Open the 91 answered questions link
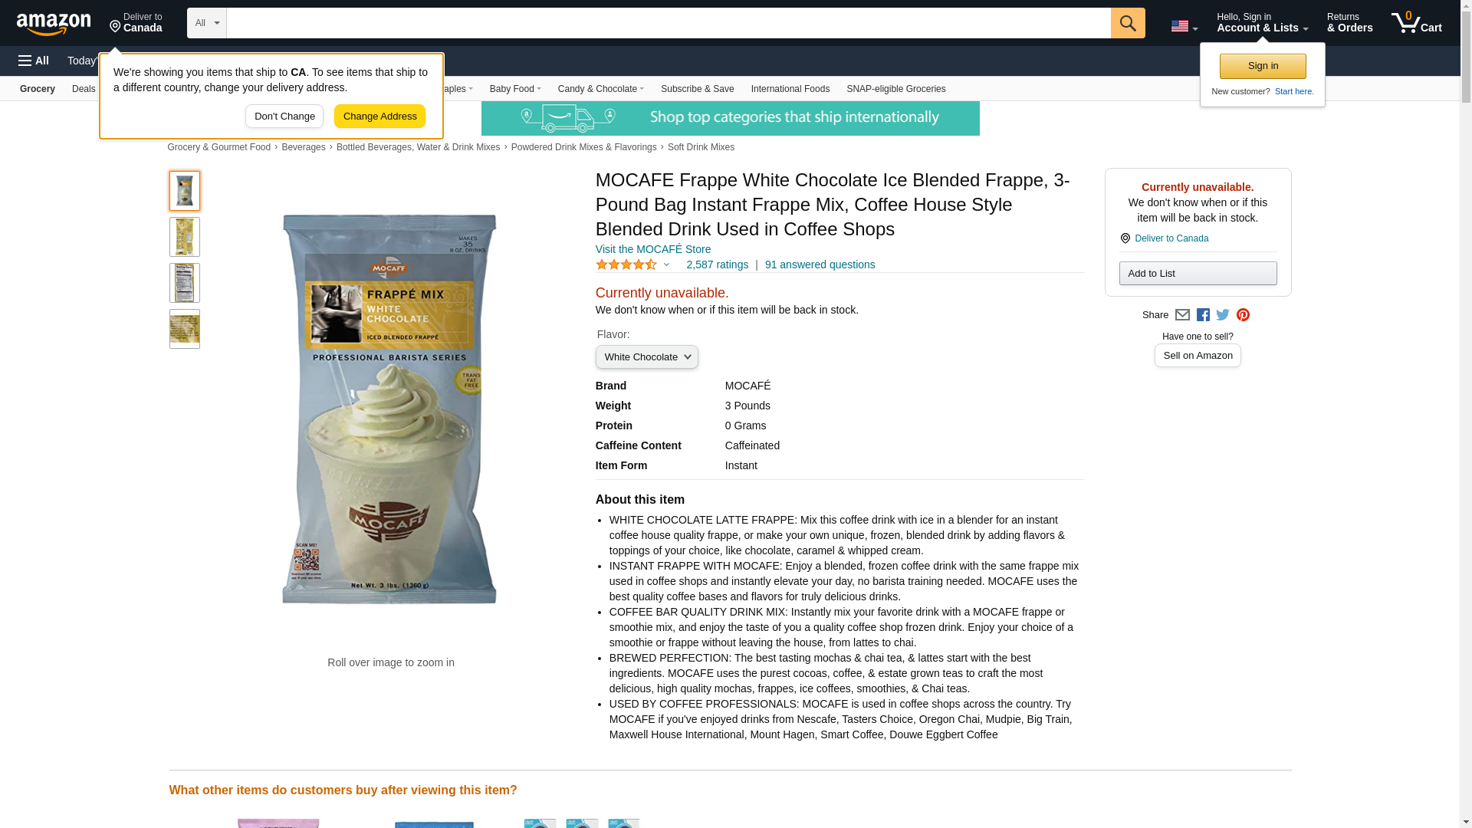Viewport: 1472px width, 828px height. click(x=820, y=264)
